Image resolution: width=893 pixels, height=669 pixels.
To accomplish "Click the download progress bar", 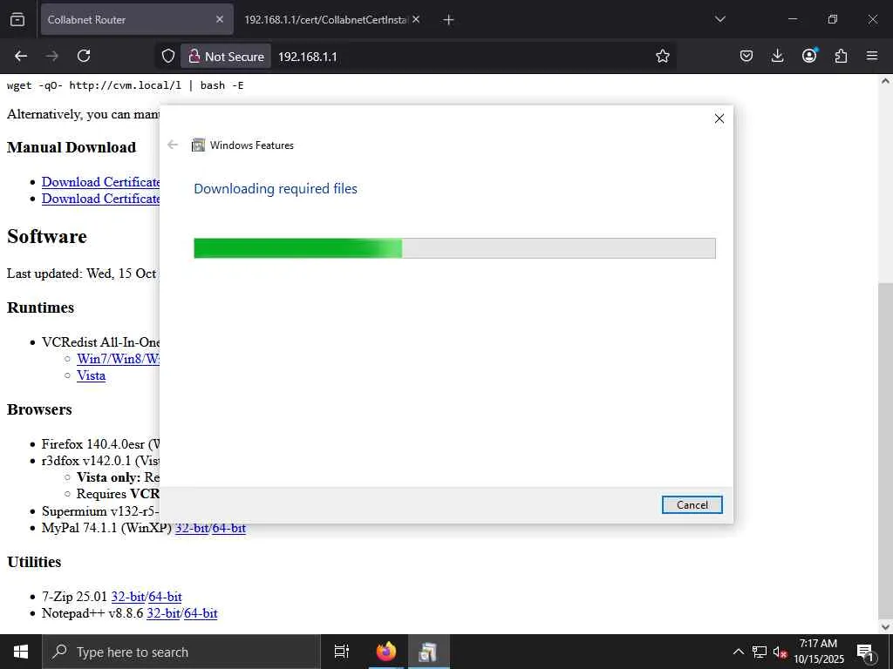I will [454, 248].
